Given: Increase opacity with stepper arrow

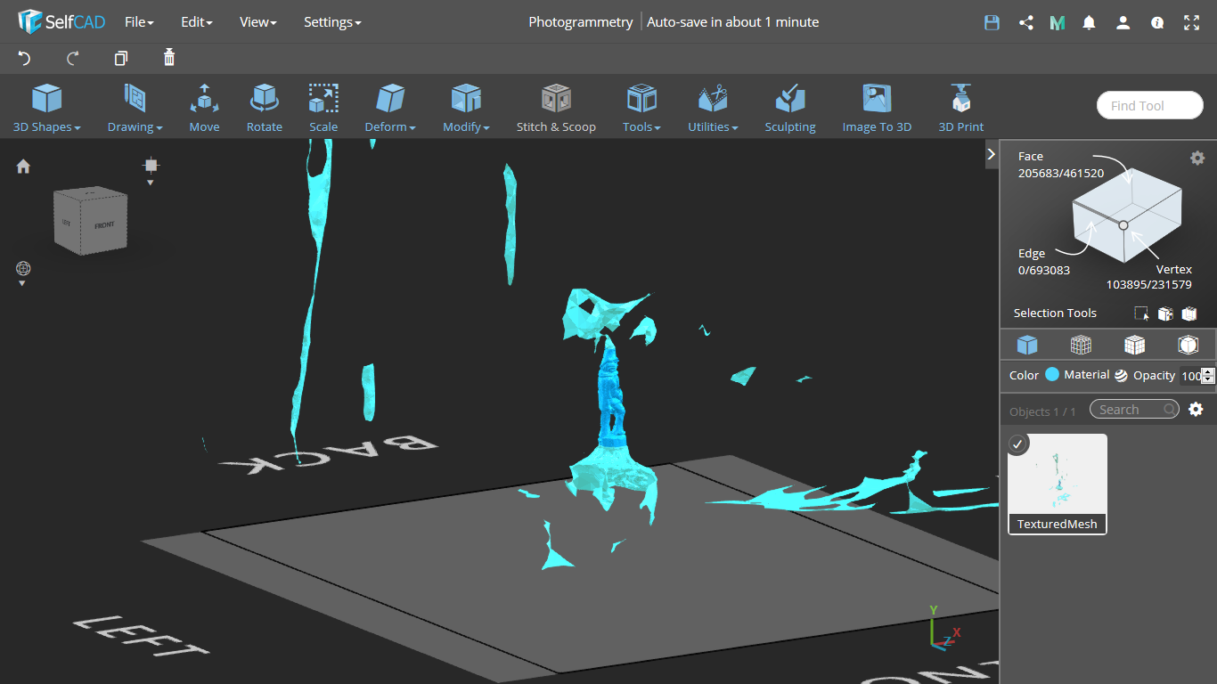Looking at the screenshot, I should coord(1208,371).
